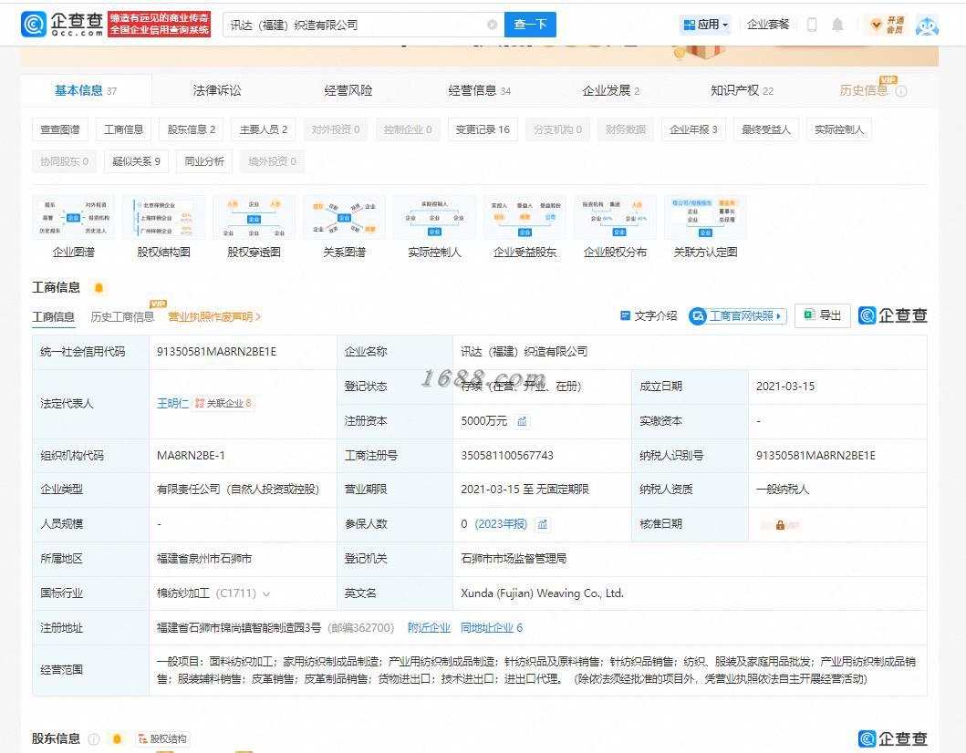This screenshot has width=966, height=753.
Task: Click the info icon beside 股东信息
Action: click(x=94, y=738)
